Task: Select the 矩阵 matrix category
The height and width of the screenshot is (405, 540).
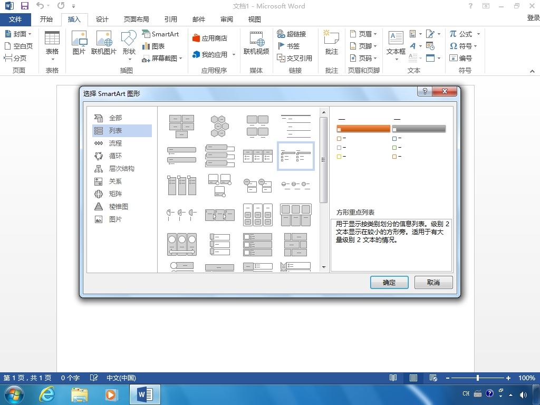Action: (122, 194)
